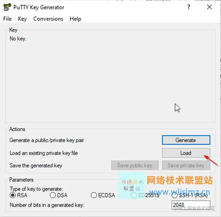The height and width of the screenshot is (217, 221).
Task: Click the Load button
Action: coord(186,153)
